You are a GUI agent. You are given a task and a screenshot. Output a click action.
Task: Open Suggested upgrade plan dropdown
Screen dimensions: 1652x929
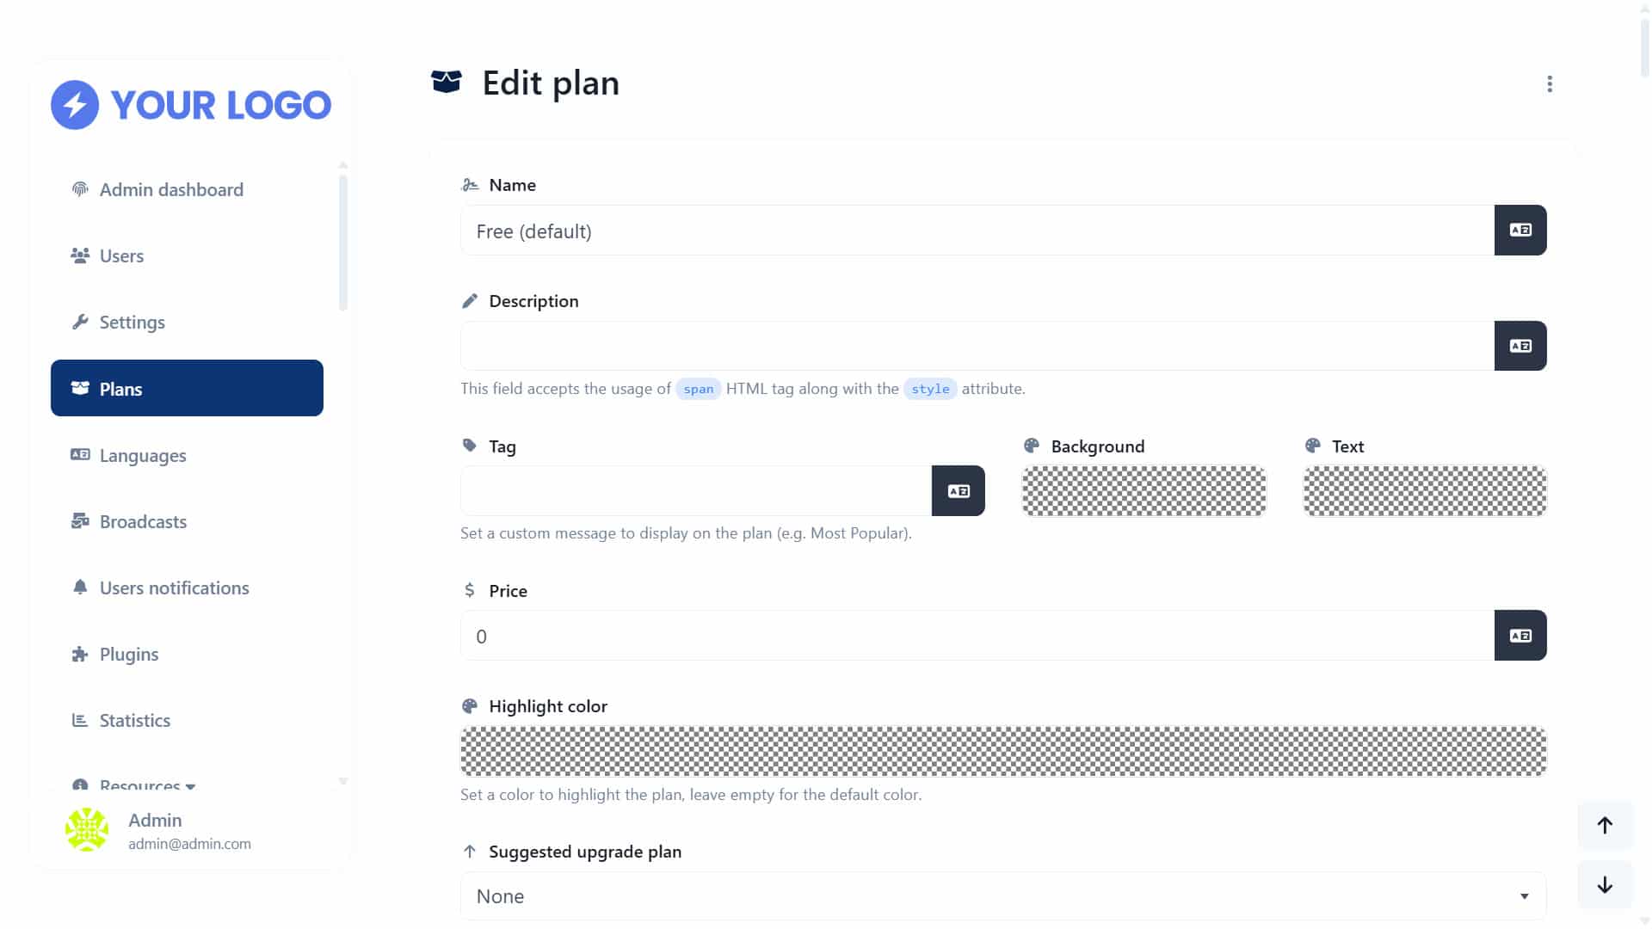pyautogui.click(x=1003, y=896)
